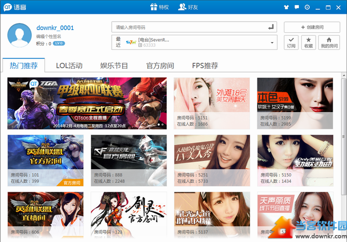Open room 5150 劲歌劲曲 card
Screen dimensions: 347x242
[x=295, y=161]
